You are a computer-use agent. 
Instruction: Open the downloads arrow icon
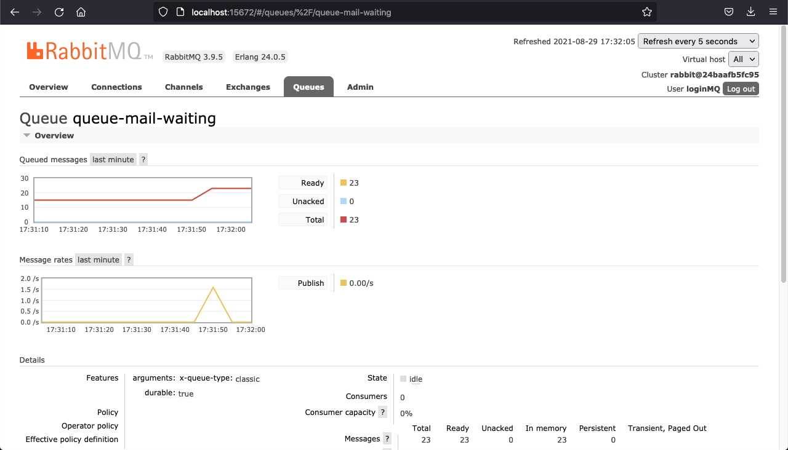(x=750, y=12)
